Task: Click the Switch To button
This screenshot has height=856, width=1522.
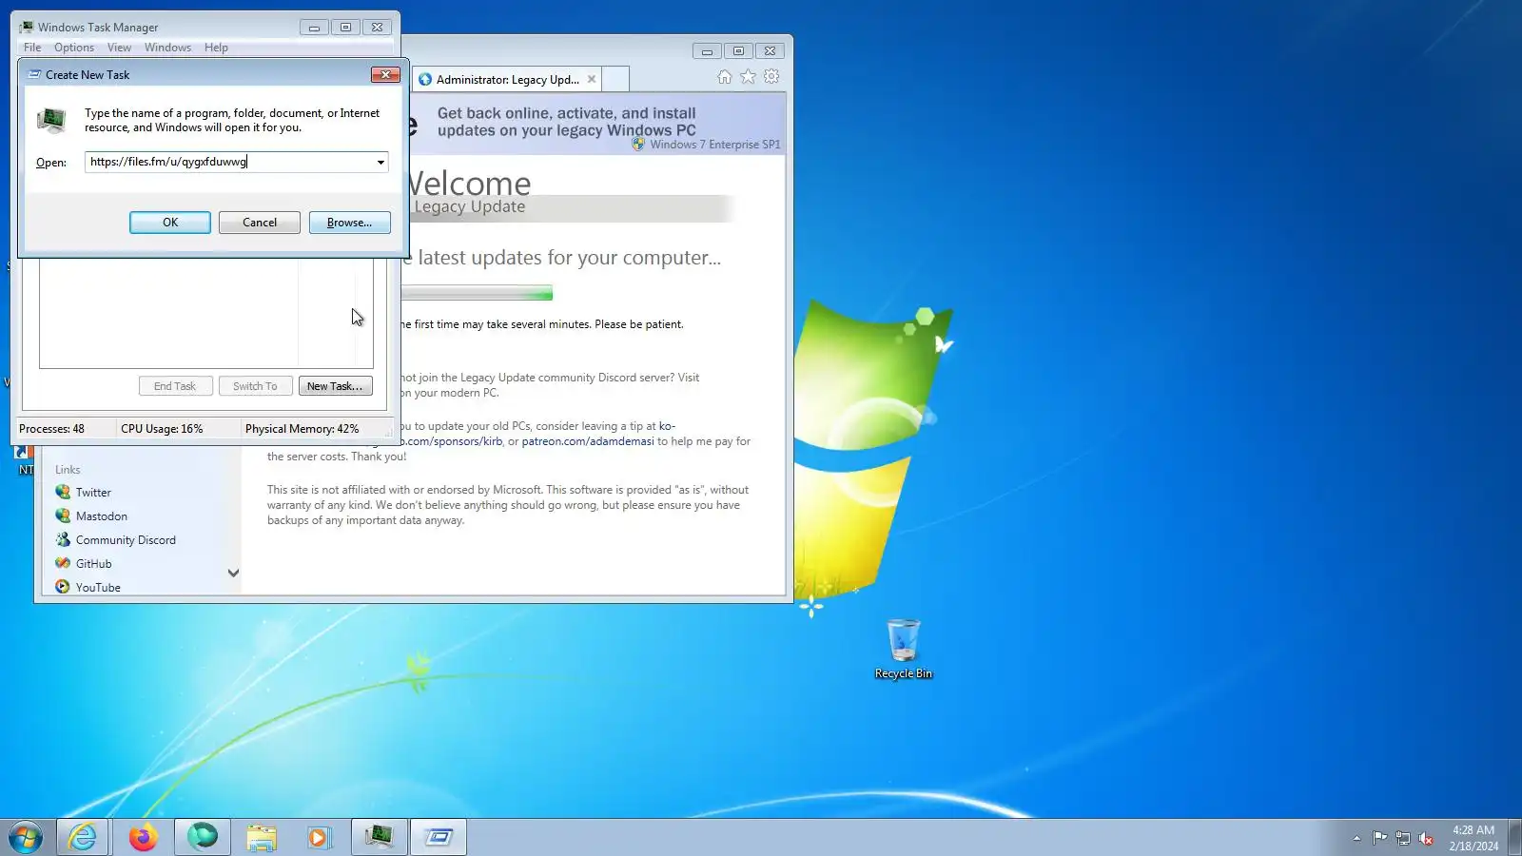Action: [255, 386]
